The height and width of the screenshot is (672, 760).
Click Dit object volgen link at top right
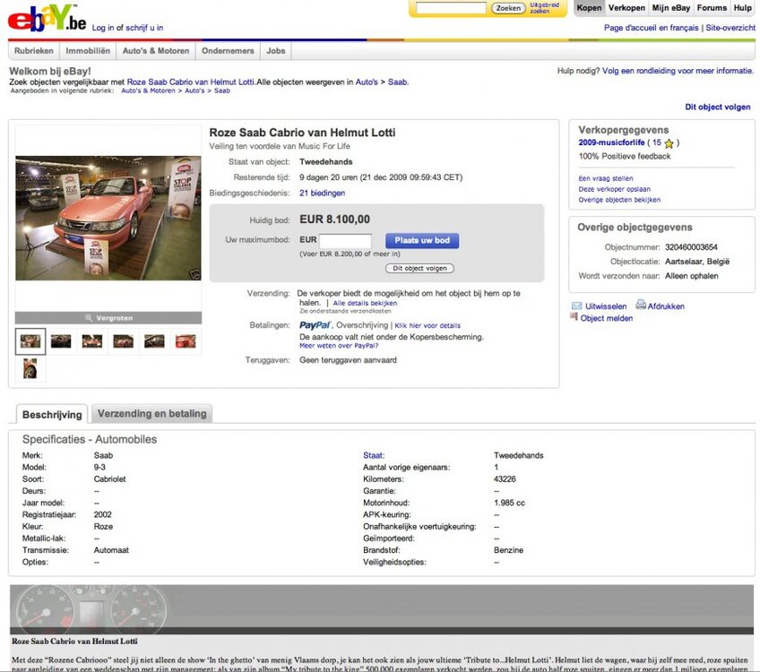click(x=717, y=107)
